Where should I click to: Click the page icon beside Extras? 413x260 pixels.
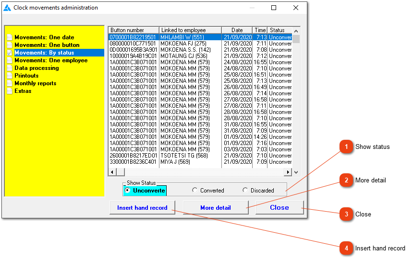[10, 91]
